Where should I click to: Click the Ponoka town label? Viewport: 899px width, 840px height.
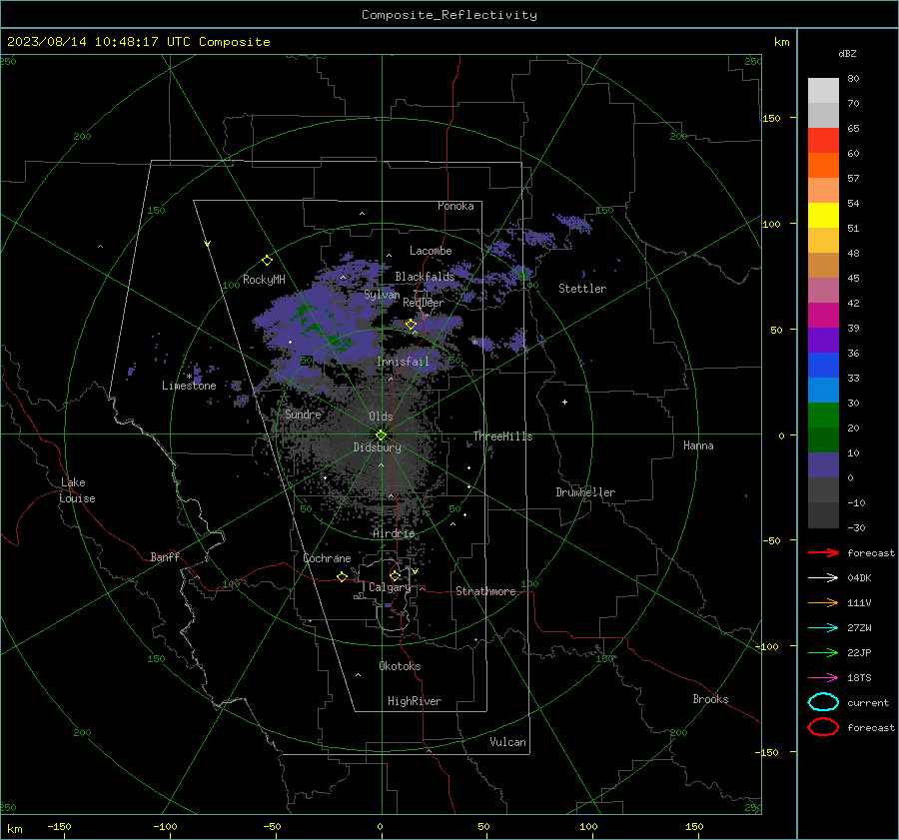point(455,206)
